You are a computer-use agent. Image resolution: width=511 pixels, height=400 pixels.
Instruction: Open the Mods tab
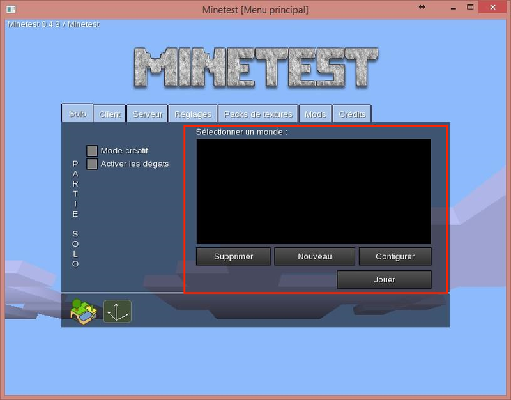[x=315, y=114]
